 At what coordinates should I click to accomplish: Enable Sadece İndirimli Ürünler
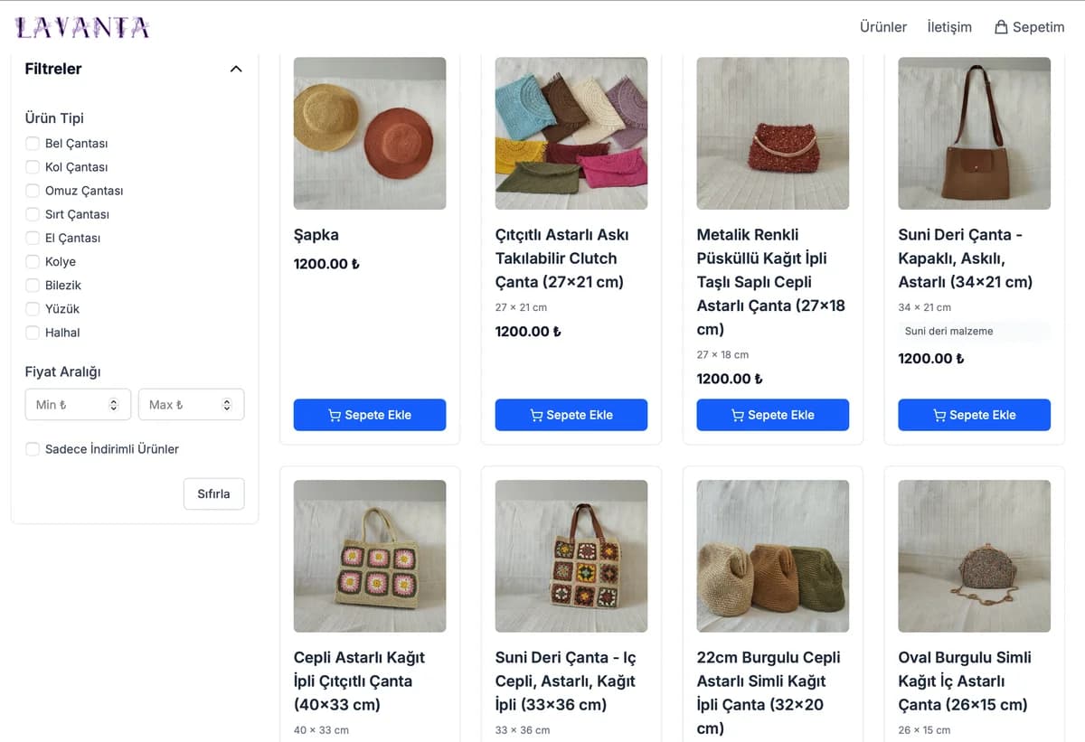(x=33, y=449)
